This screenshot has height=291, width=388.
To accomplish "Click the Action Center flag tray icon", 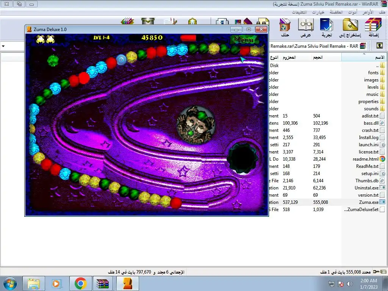I will coord(341,284).
